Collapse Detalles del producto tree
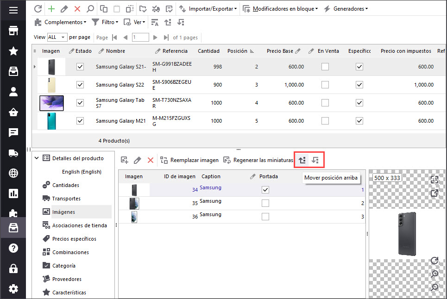Screen dimensions: 447x299 (37, 158)
